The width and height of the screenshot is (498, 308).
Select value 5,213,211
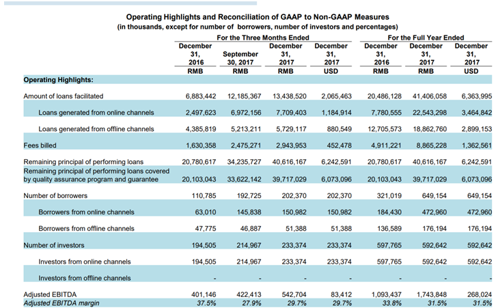pyautogui.click(x=246, y=129)
